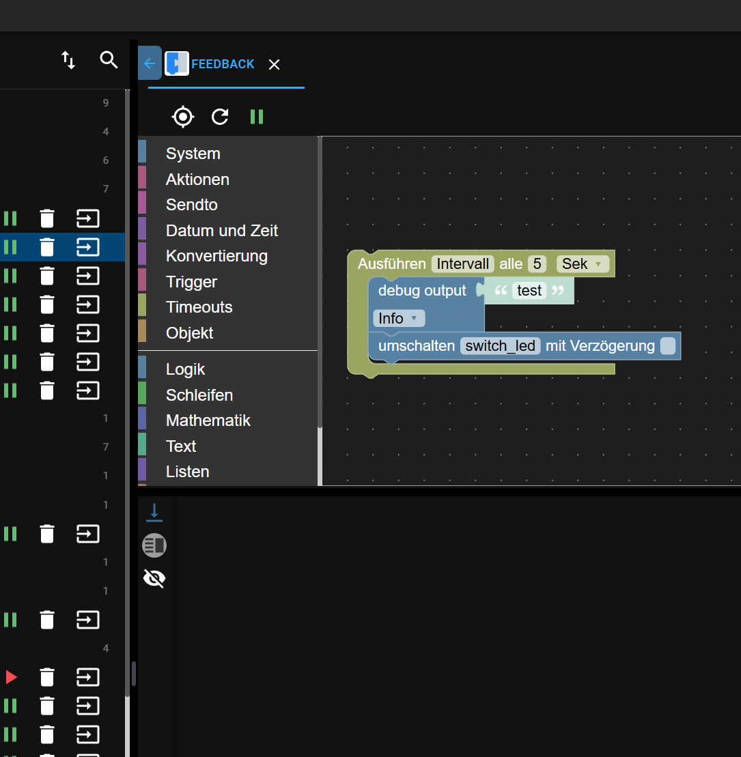Delete the highlighted script via trash icon

(47, 247)
